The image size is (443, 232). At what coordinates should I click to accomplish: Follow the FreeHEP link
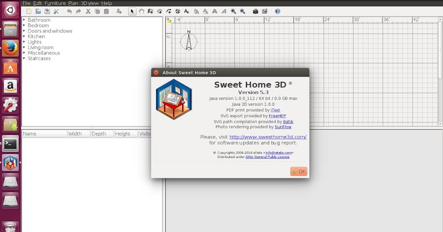[277, 116]
